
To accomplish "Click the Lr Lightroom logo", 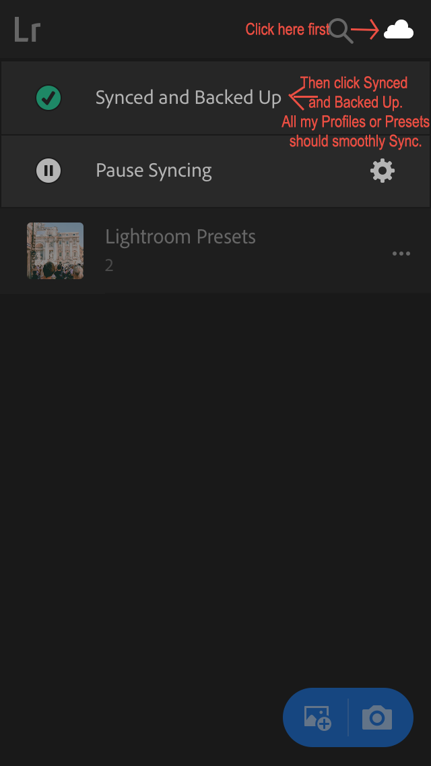I will (x=28, y=30).
